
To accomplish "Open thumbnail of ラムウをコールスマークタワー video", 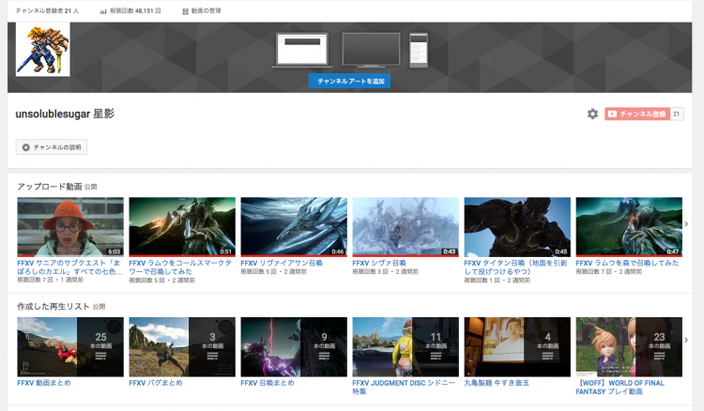I will pos(182,227).
